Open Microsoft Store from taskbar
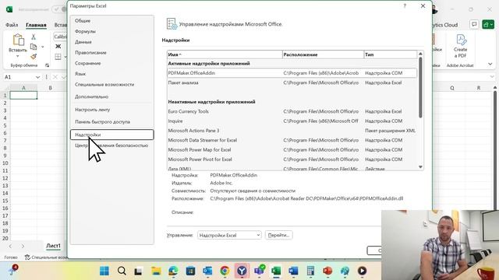 (x=190, y=271)
